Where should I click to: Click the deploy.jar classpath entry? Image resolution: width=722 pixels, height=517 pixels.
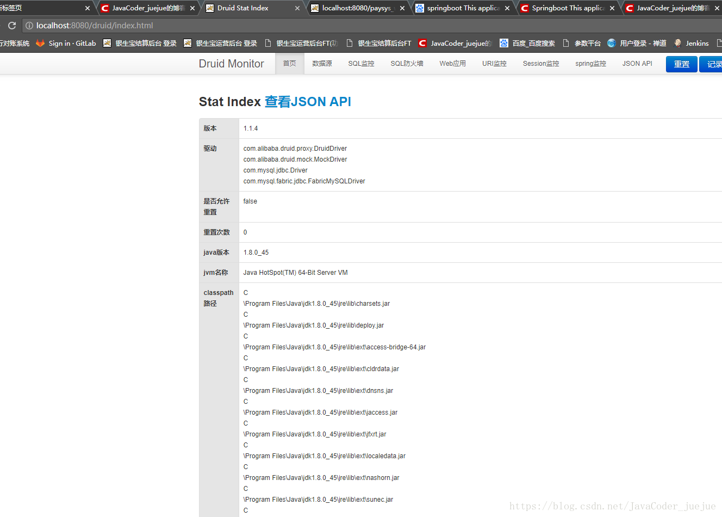314,325
